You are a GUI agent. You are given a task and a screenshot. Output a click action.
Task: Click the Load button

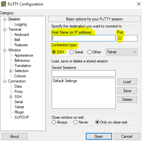(127, 82)
